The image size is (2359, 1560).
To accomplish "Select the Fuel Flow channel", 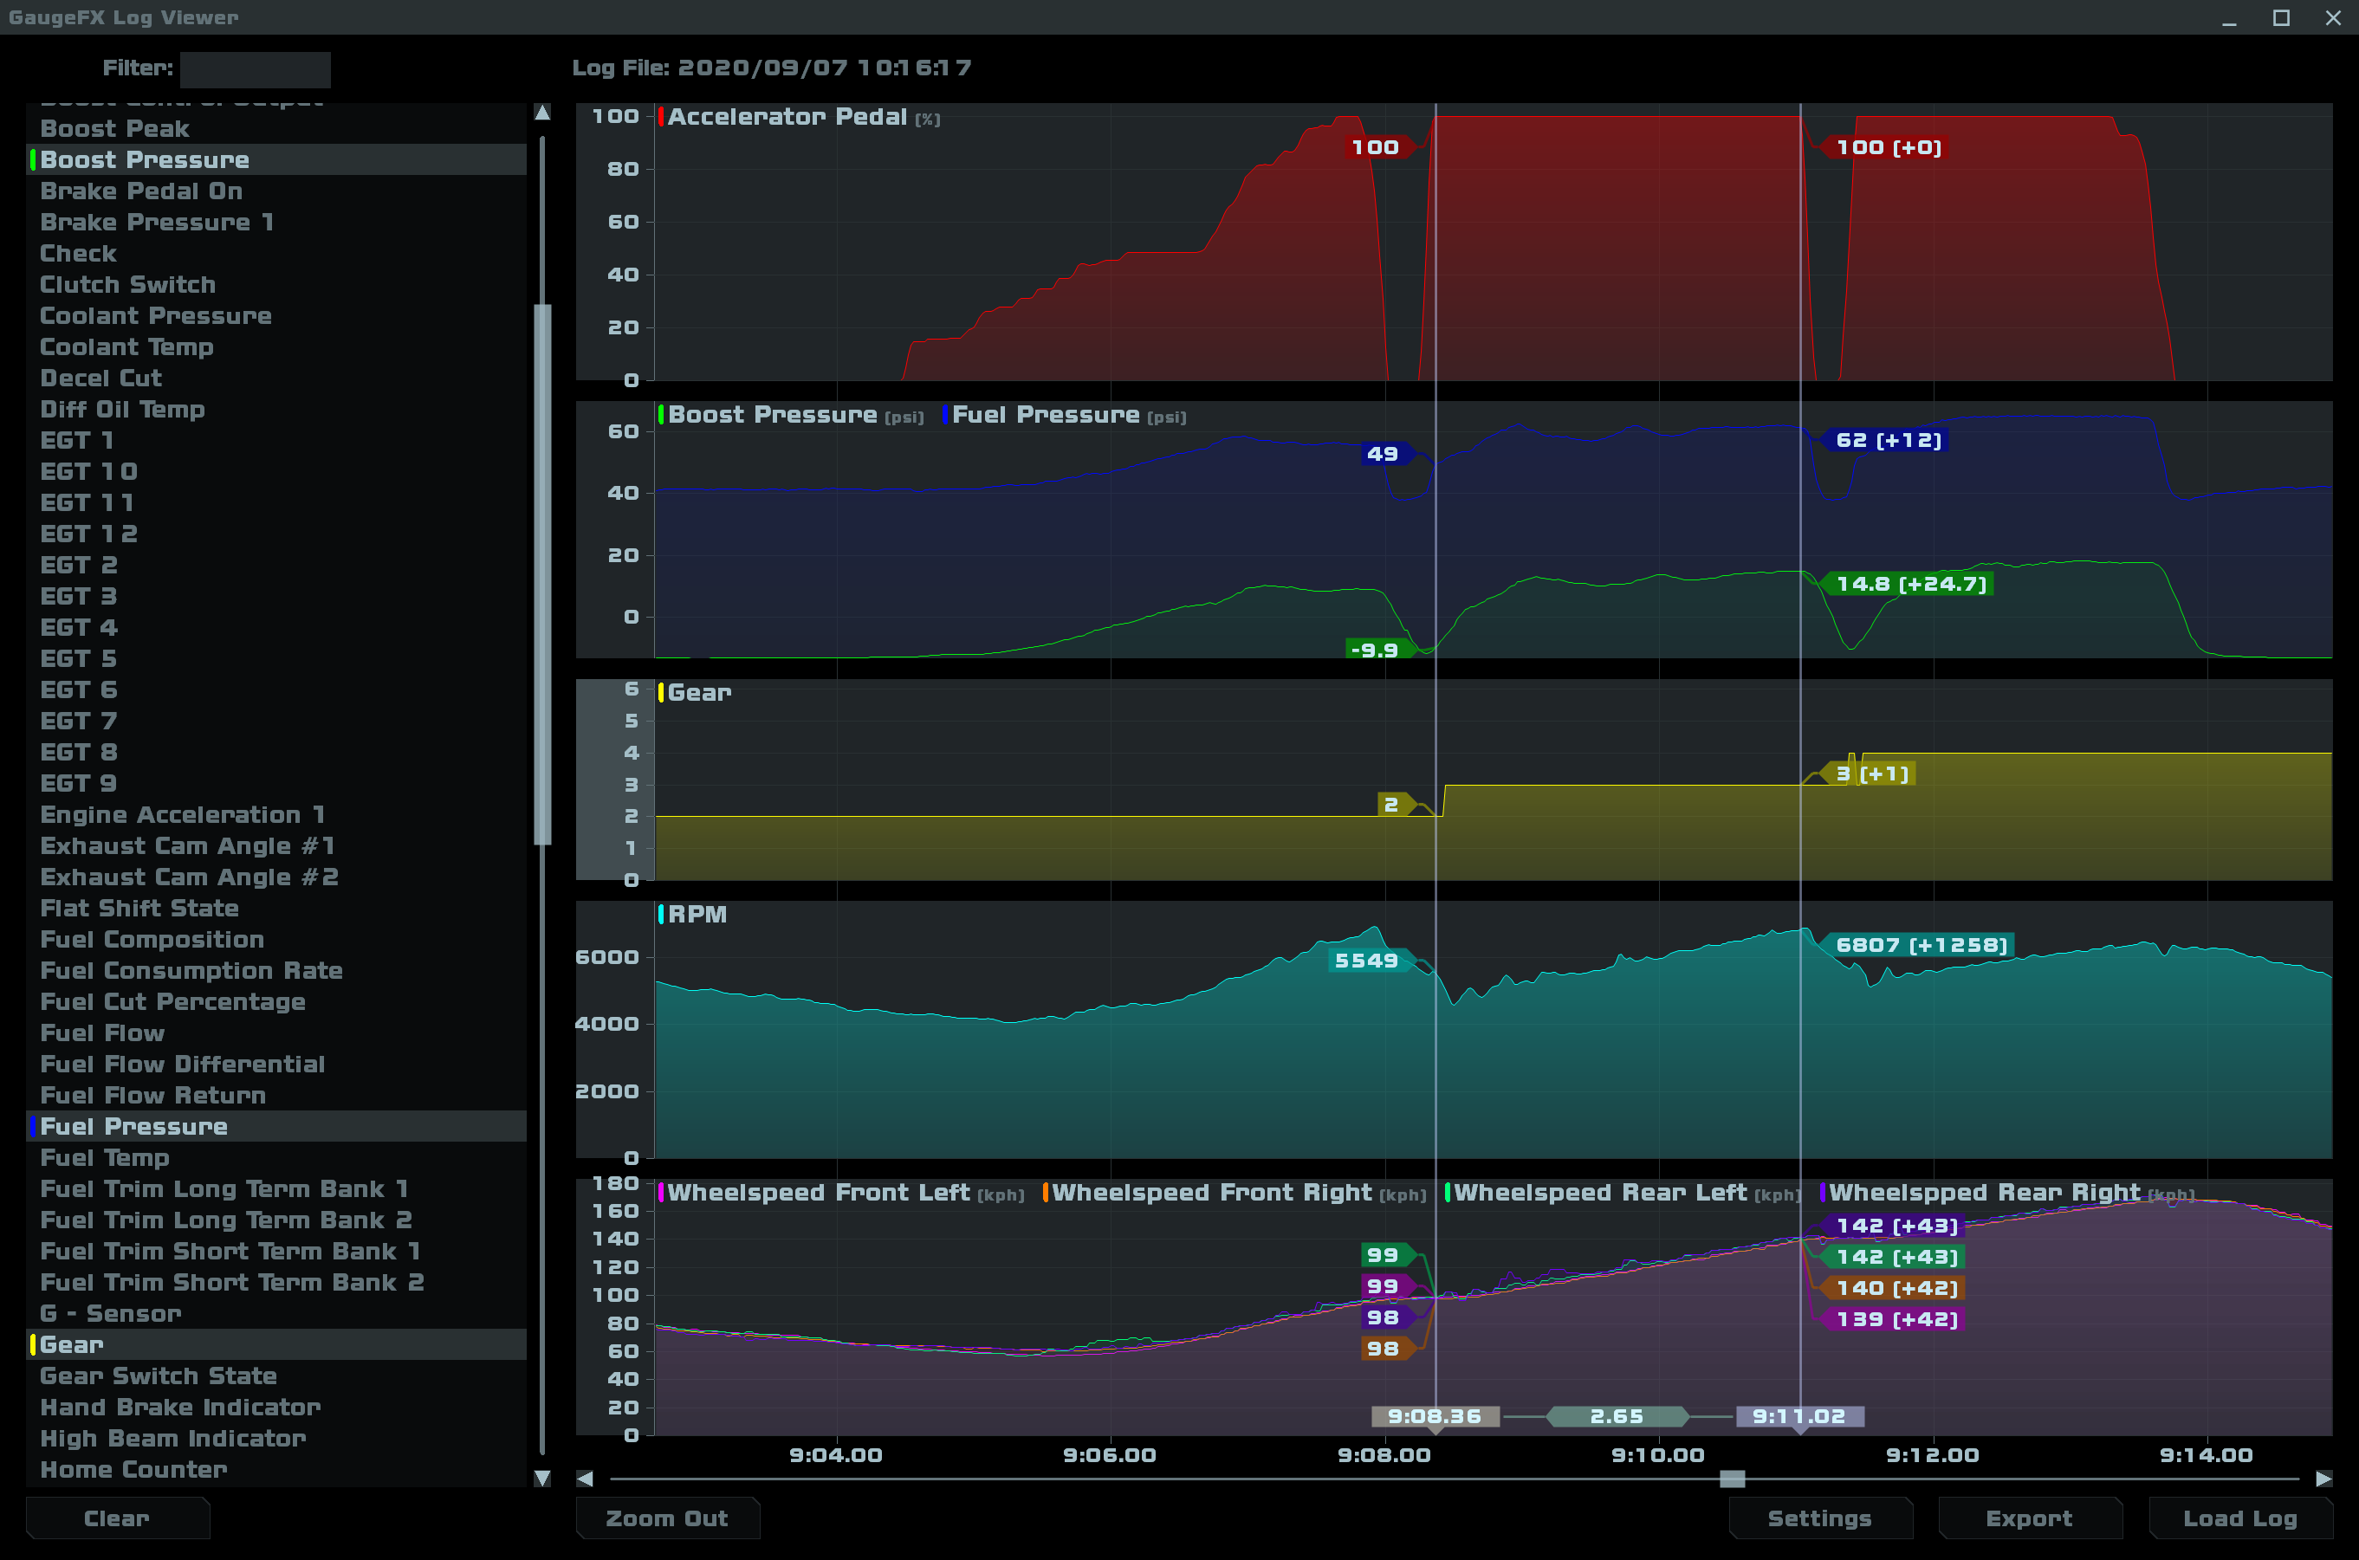I will [x=102, y=1032].
